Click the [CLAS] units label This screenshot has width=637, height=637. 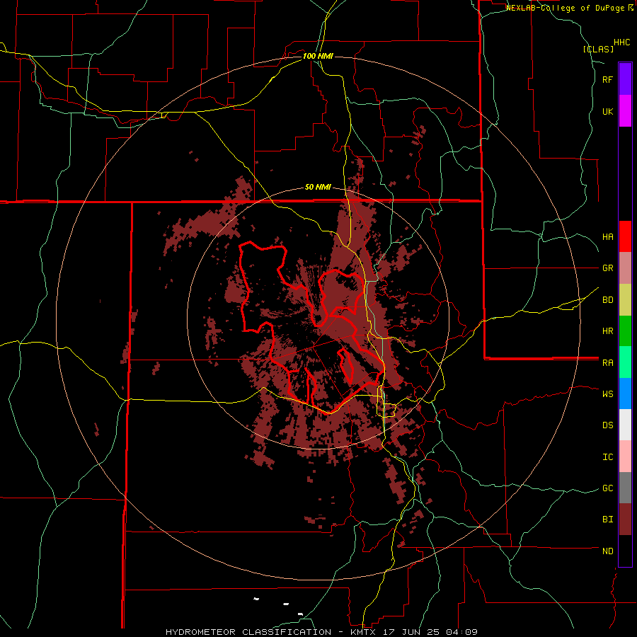coord(598,49)
